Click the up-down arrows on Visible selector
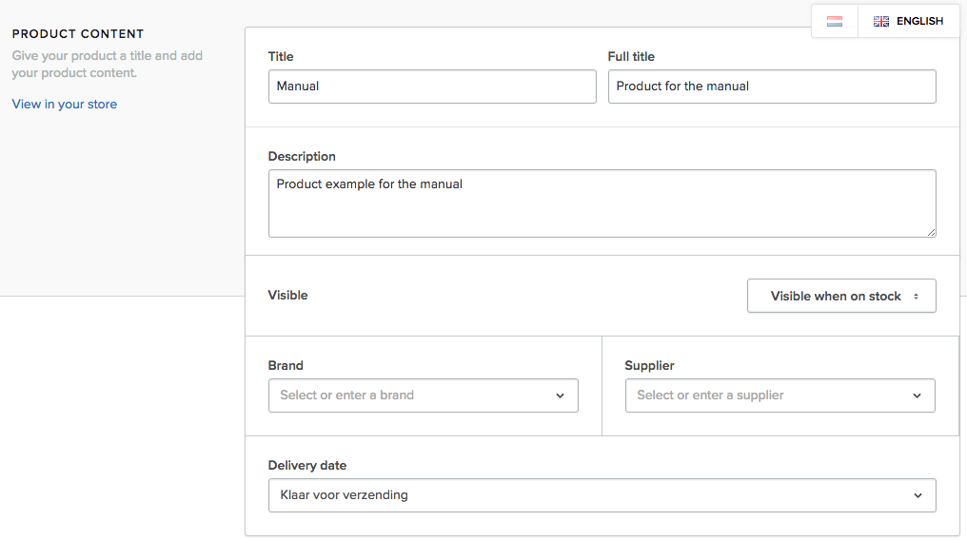The width and height of the screenshot is (967, 540). click(x=916, y=297)
